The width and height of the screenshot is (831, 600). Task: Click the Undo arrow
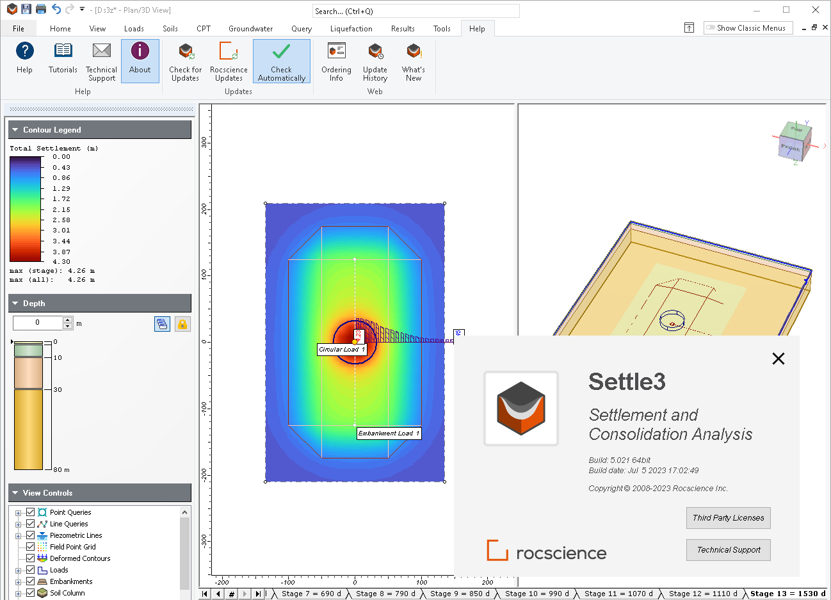point(56,9)
